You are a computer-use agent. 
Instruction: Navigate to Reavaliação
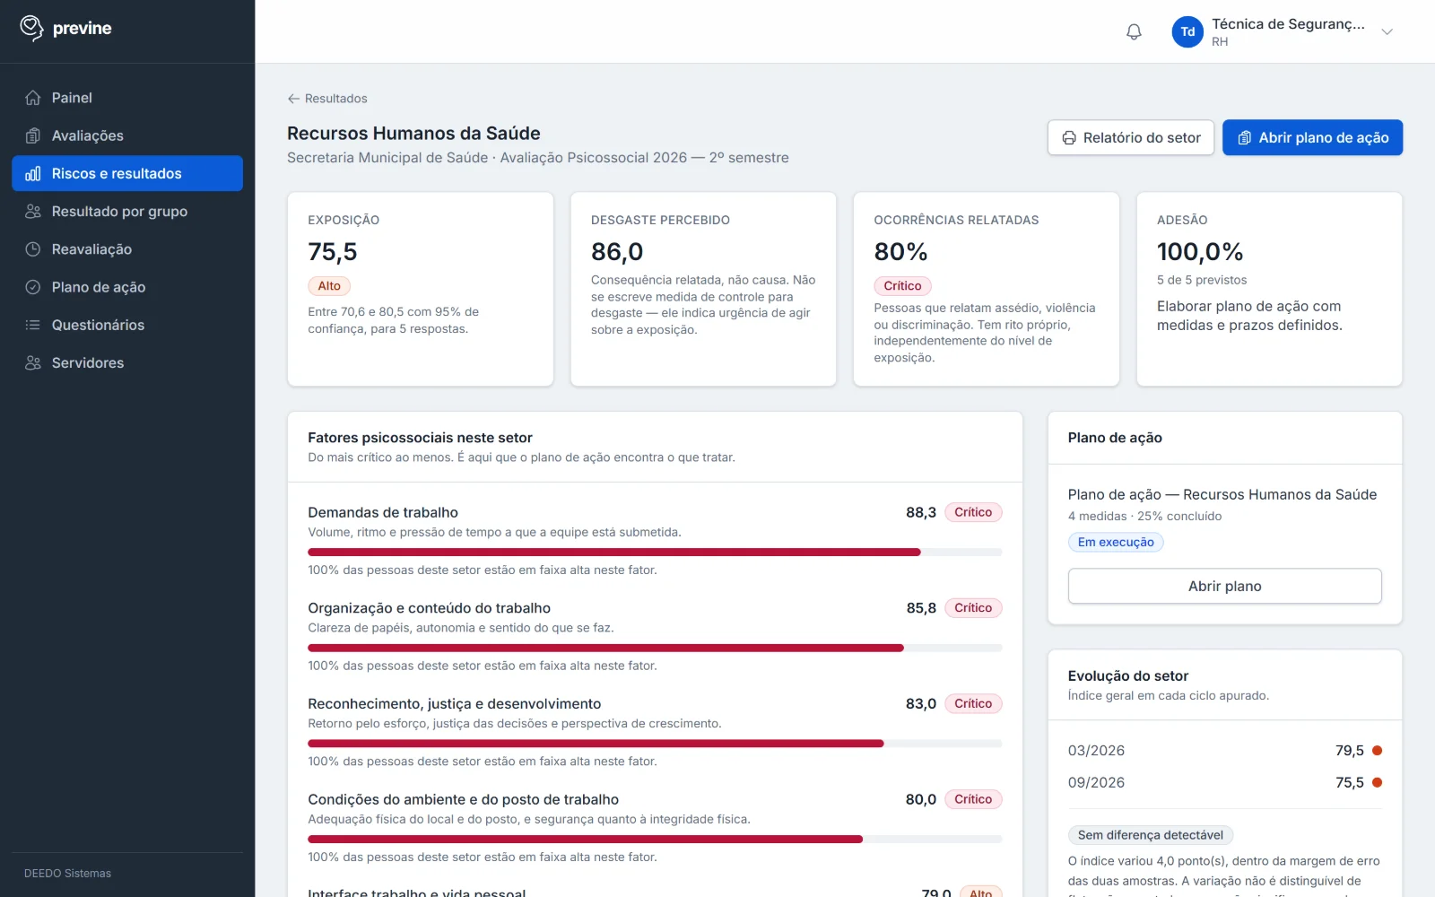pyautogui.click(x=127, y=249)
